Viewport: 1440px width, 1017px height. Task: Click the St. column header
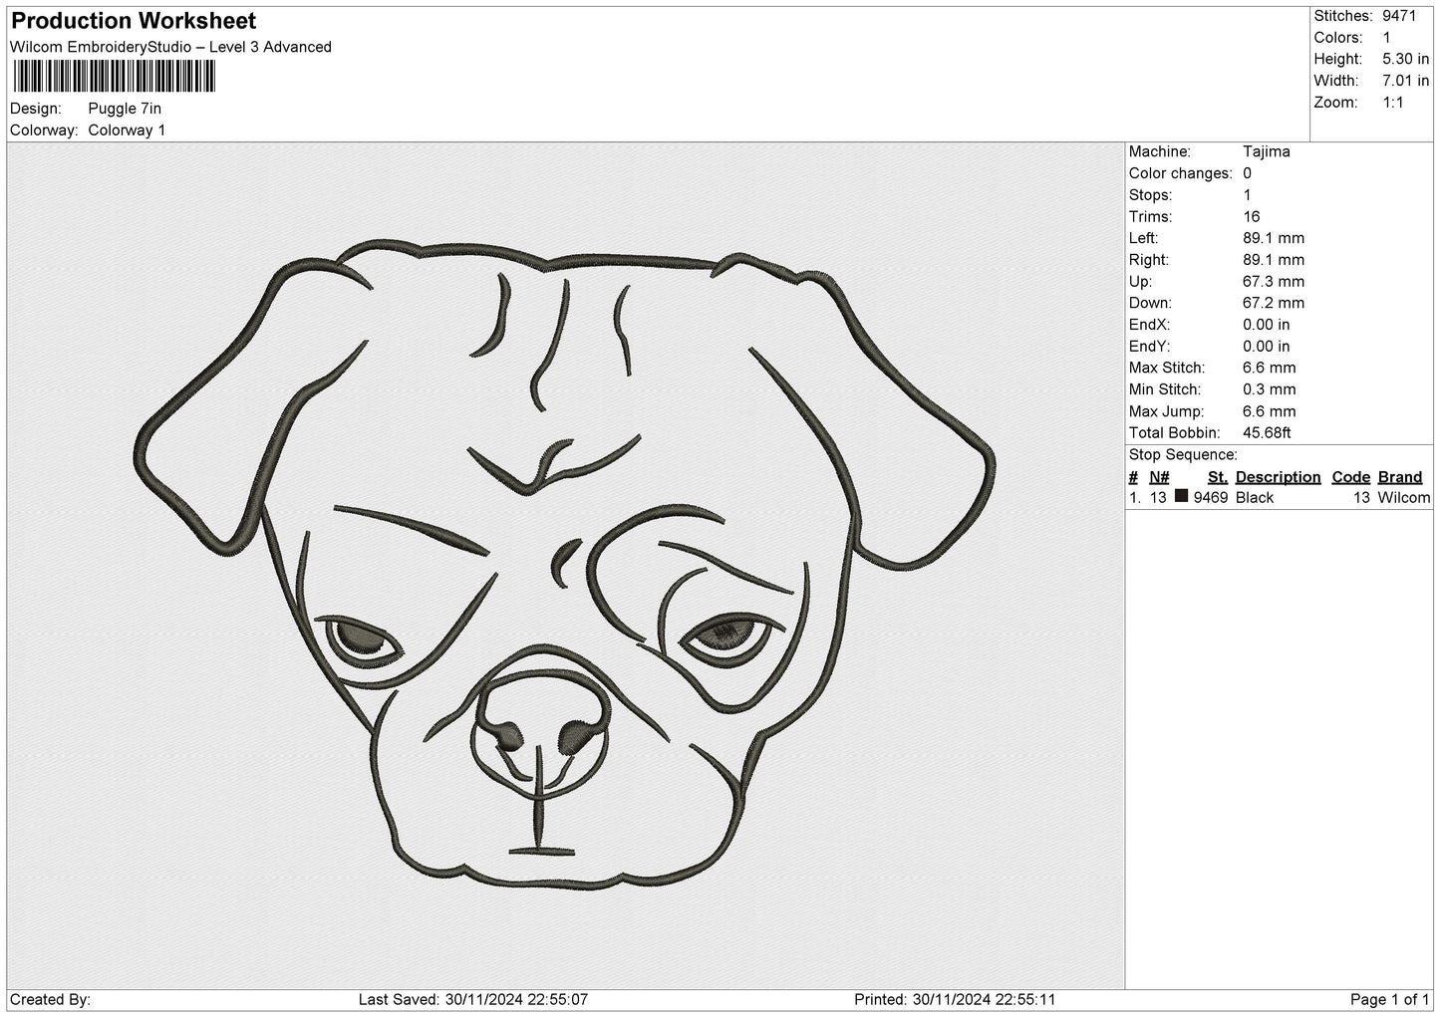pos(1217,477)
